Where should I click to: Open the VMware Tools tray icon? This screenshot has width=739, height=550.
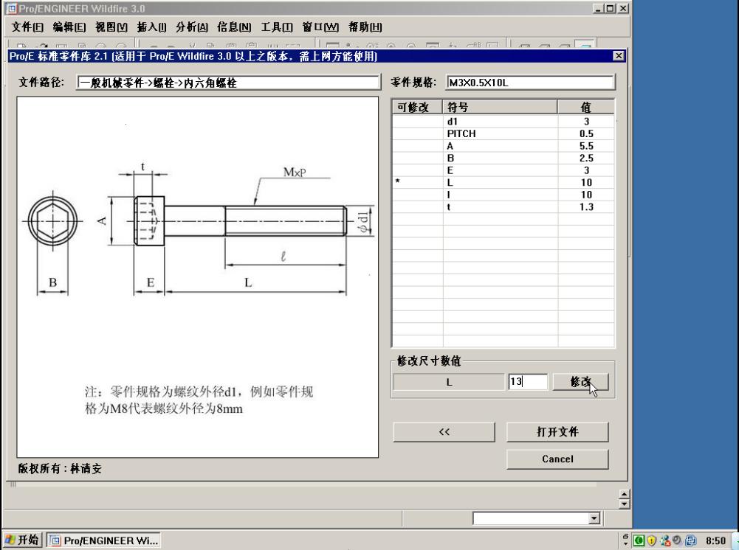coord(690,540)
